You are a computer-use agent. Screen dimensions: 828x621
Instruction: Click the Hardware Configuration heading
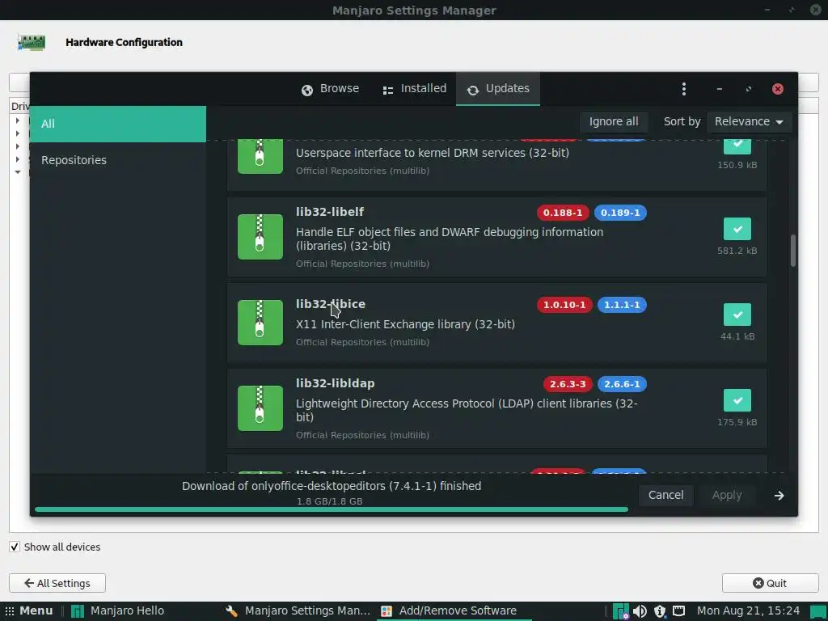click(x=124, y=42)
